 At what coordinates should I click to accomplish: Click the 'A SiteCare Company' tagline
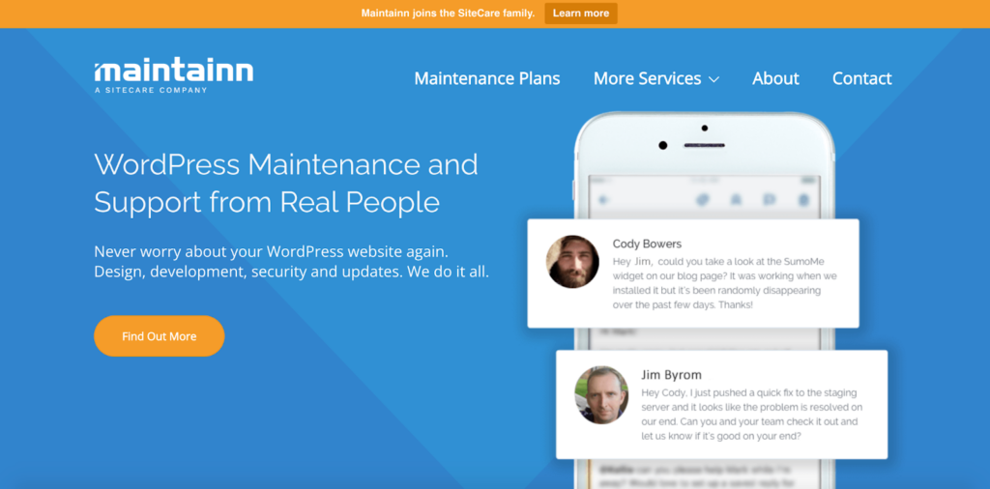pyautogui.click(x=150, y=90)
